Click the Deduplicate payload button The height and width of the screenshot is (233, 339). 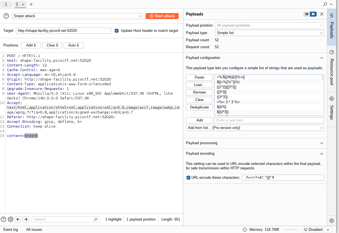point(199,107)
